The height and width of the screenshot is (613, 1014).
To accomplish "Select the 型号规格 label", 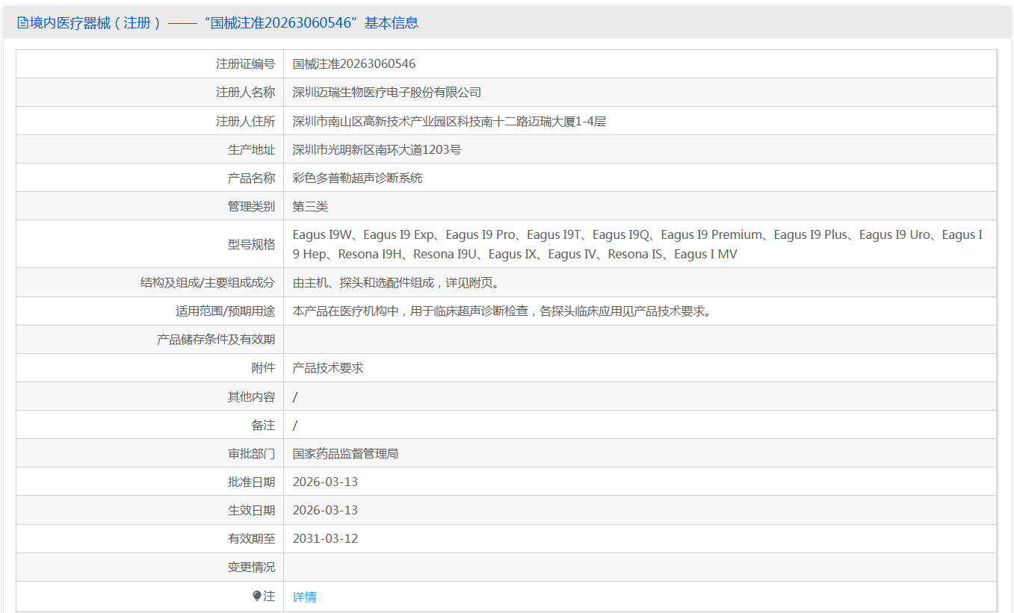I will point(251,244).
